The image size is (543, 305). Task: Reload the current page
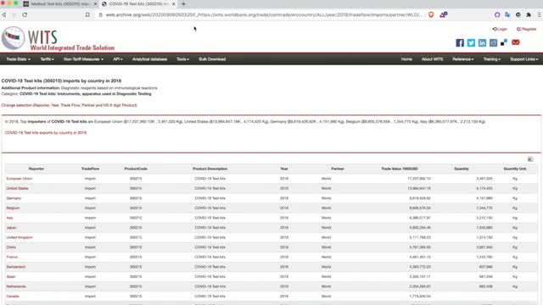pos(25,14)
